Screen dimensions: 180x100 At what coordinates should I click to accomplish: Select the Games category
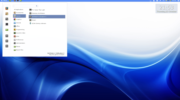coord(19,16)
